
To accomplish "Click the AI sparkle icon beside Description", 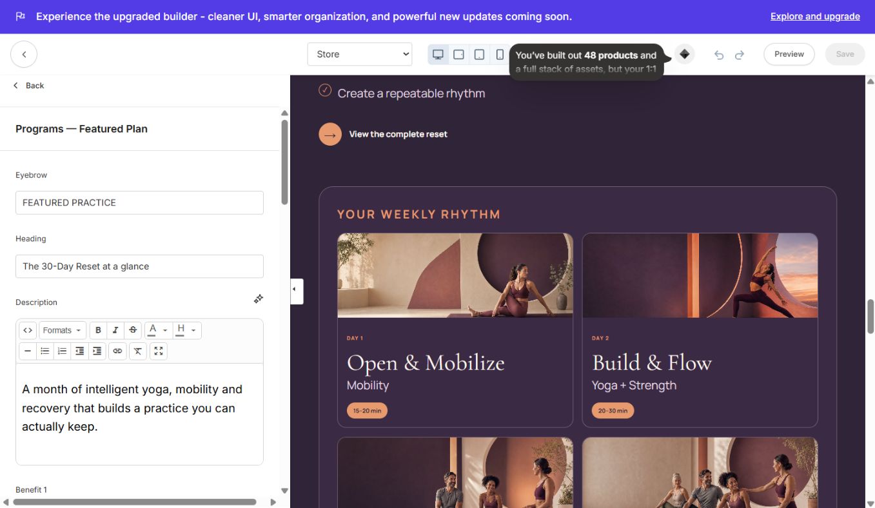I will click(258, 298).
